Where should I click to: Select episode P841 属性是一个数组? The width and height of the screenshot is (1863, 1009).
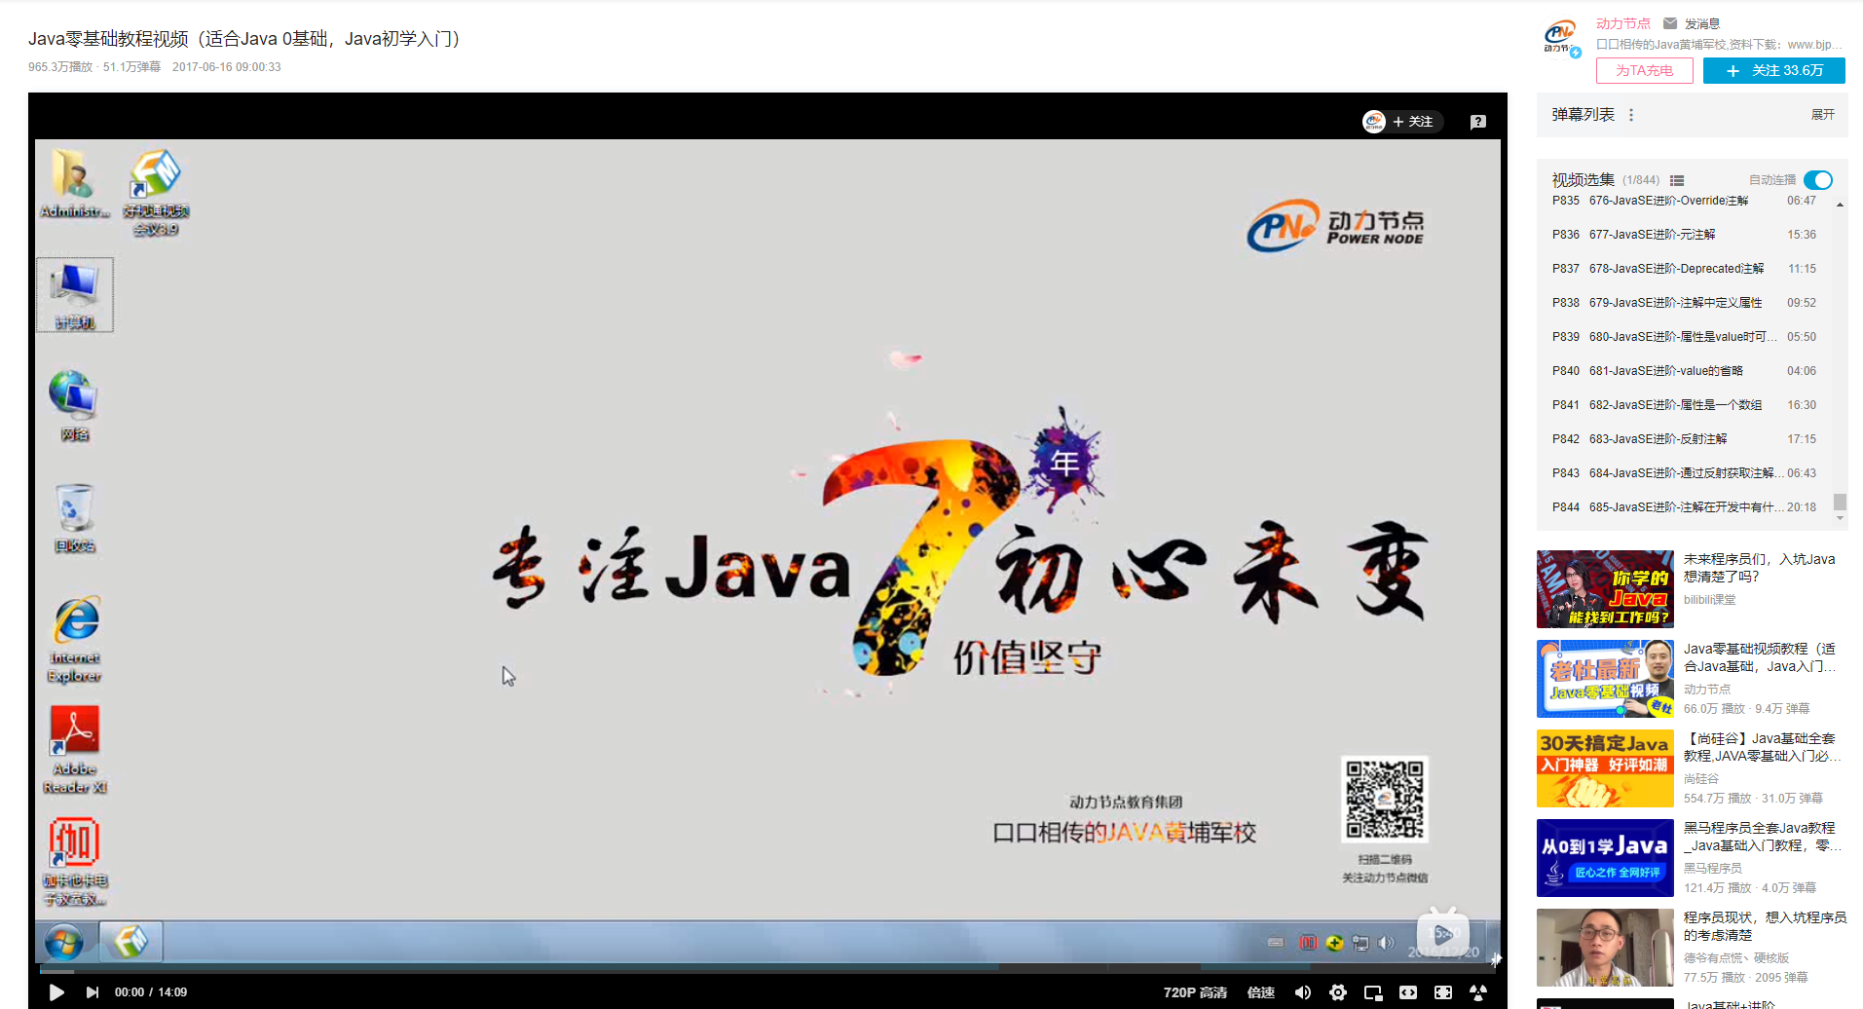click(1685, 405)
